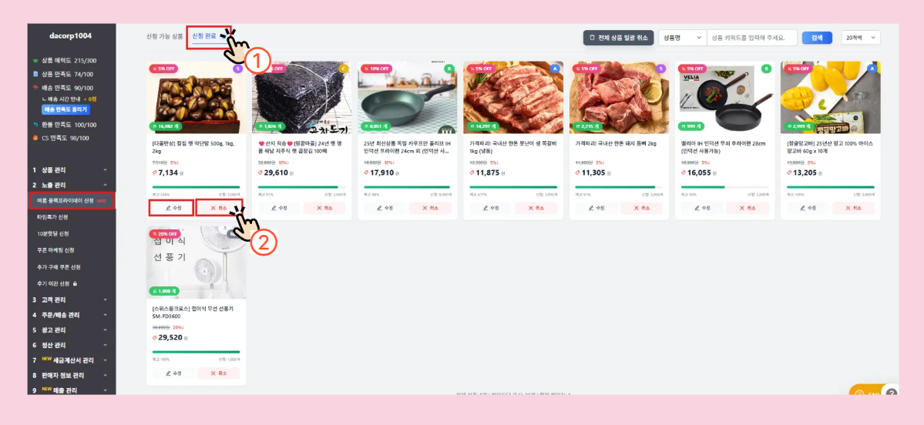Screen dimensions: 924x425
Task: Open the 상품명 search-type dropdown
Action: click(682, 38)
